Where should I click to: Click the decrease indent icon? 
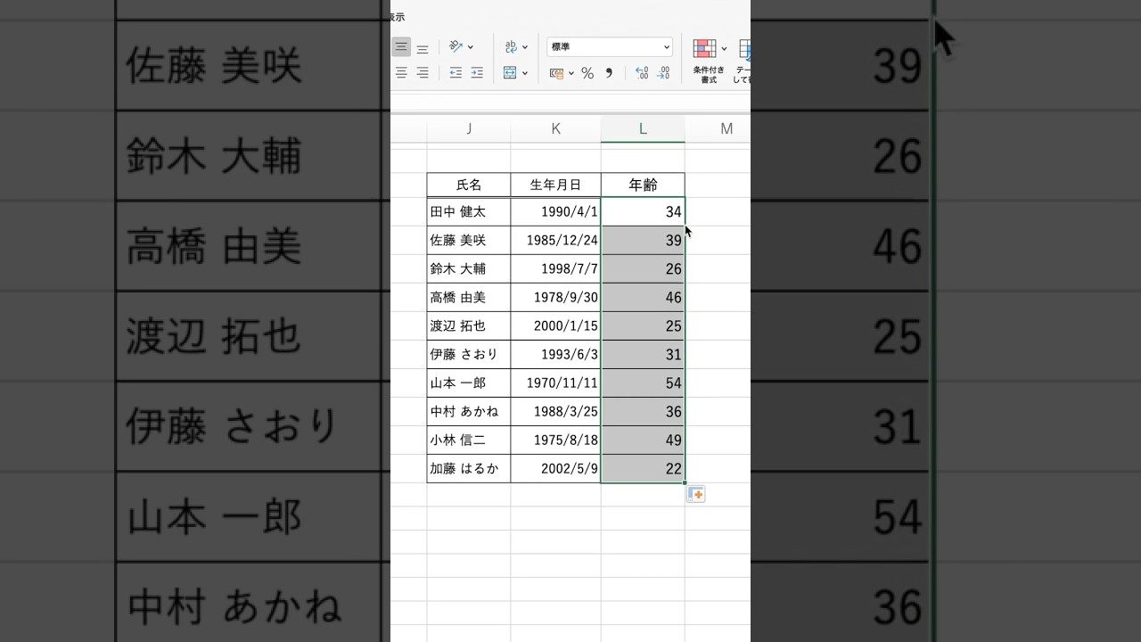click(x=456, y=73)
